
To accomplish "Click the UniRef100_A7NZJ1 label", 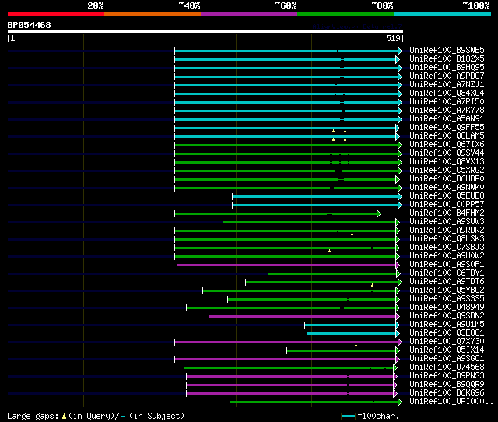I will [x=447, y=85].
